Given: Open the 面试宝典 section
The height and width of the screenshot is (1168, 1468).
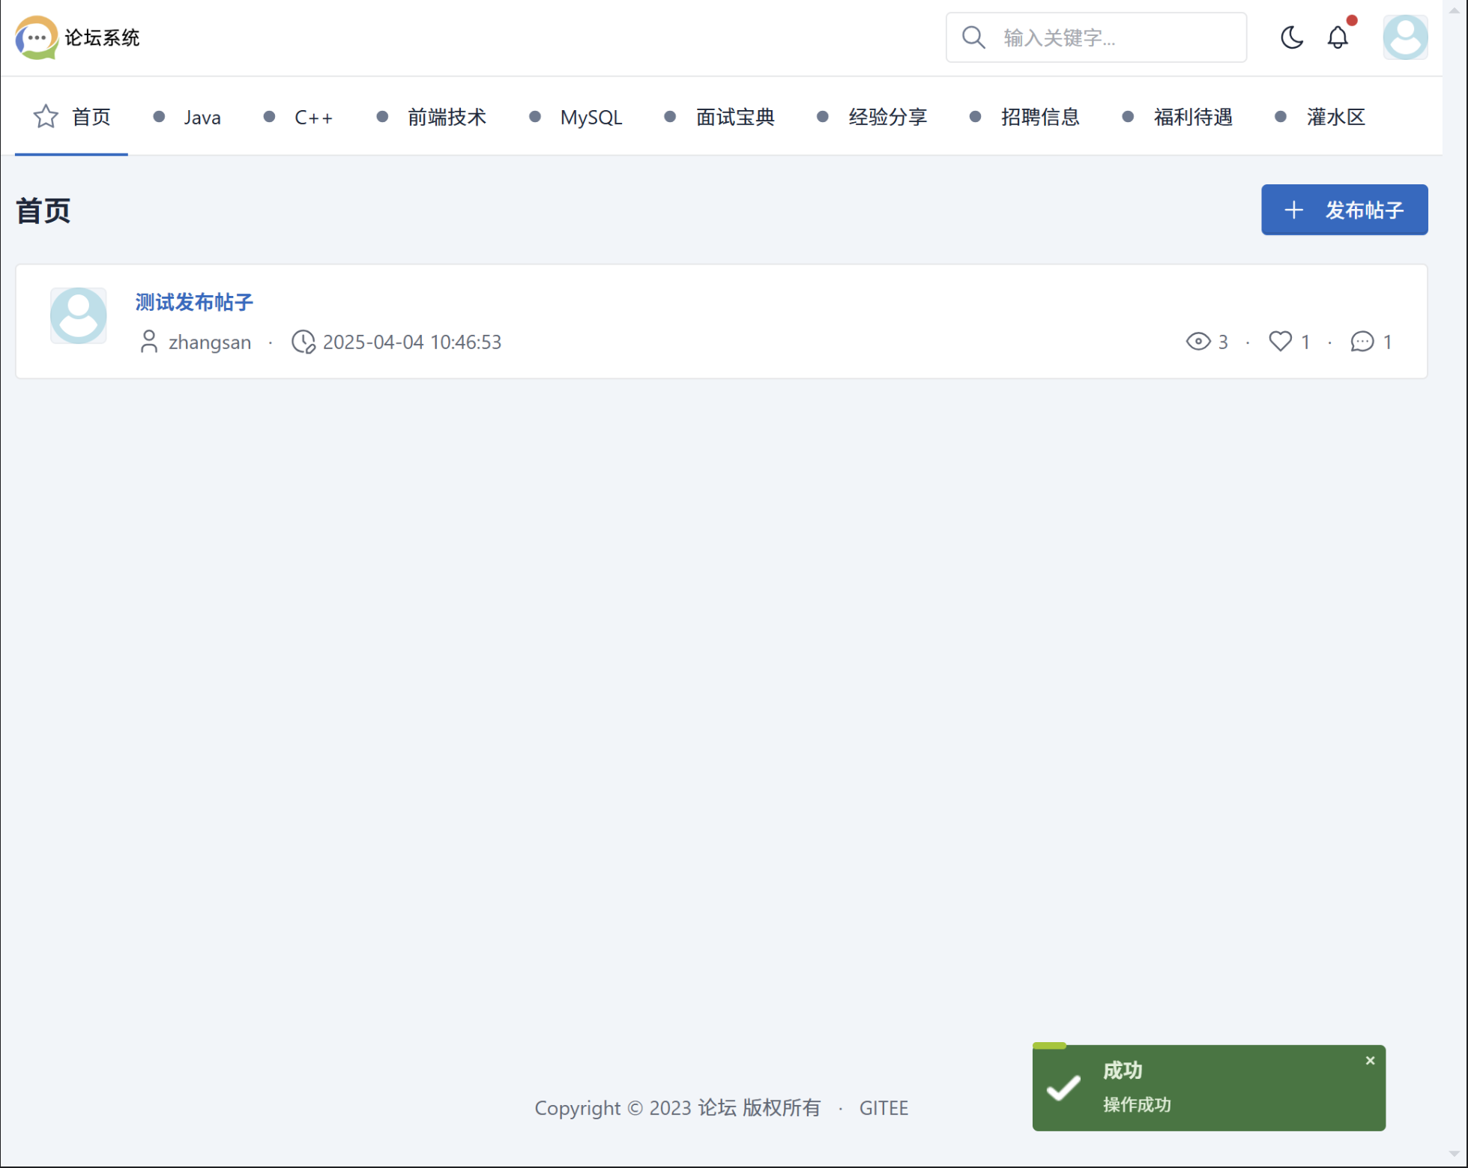Looking at the screenshot, I should click(x=734, y=118).
